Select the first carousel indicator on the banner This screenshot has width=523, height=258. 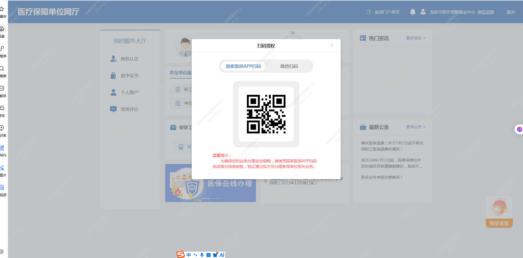tap(206, 198)
